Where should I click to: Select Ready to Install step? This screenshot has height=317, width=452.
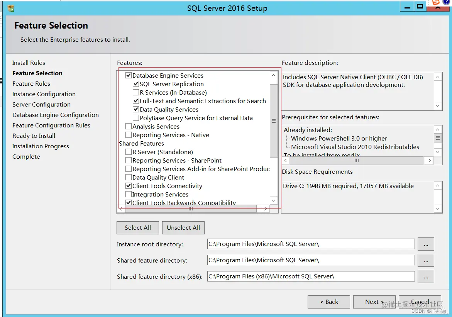pyautogui.click(x=34, y=136)
